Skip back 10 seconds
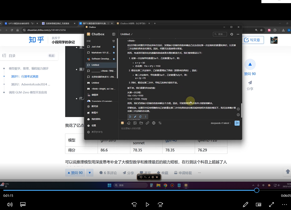 click(x=134, y=205)
